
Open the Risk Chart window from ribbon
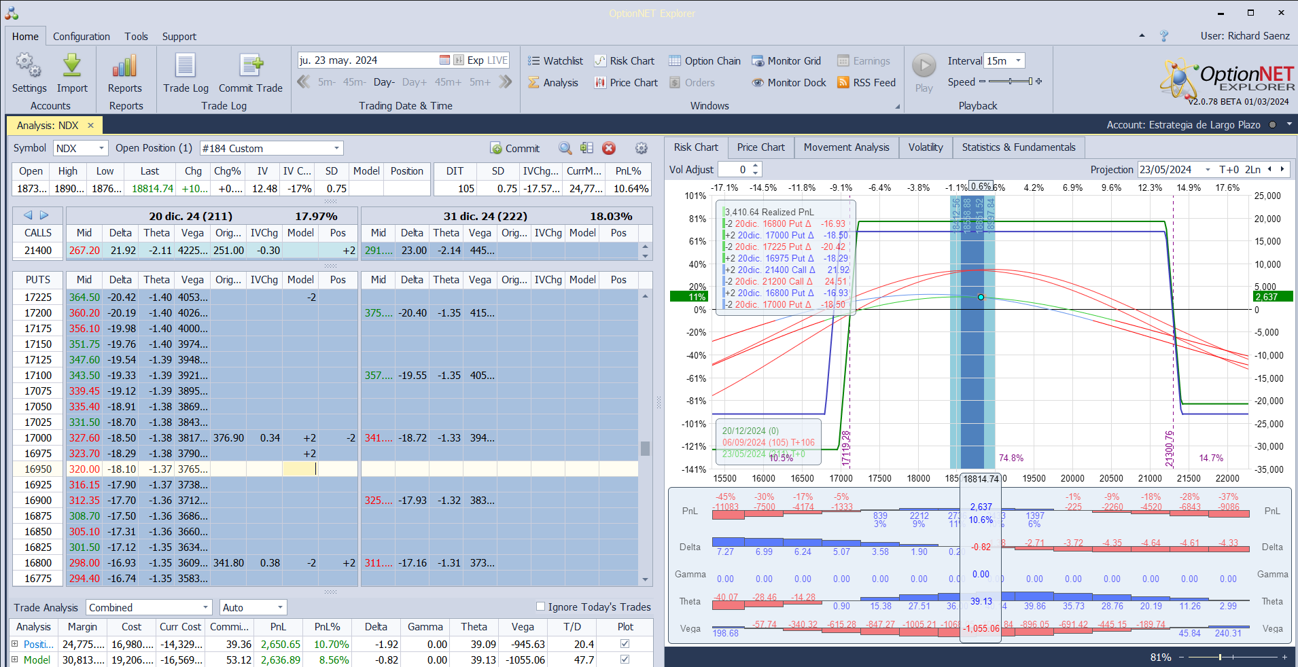pos(625,61)
